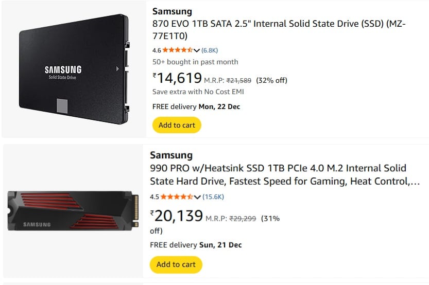
Task: Click the struck-through M.R.P ₹21,589
Action: [239, 80]
